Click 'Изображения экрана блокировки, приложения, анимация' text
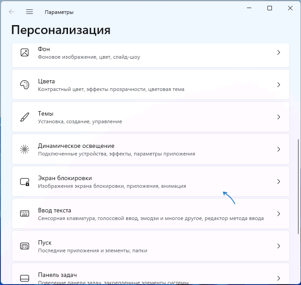301x285 pixels. 112,186
